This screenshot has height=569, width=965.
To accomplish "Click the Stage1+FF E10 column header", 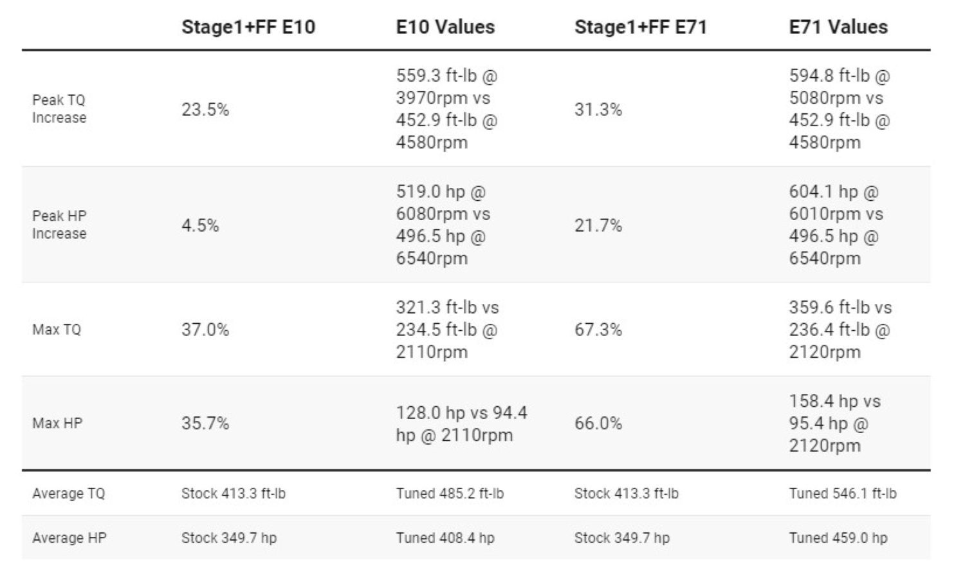I will tap(248, 27).
